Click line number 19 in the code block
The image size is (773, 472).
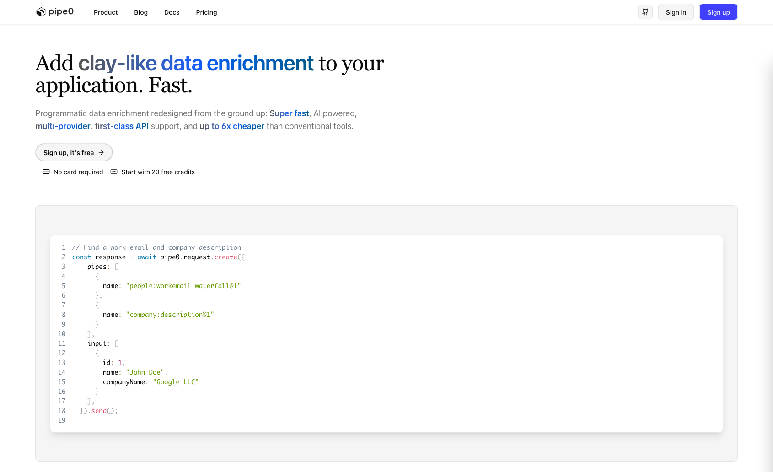[62, 420]
